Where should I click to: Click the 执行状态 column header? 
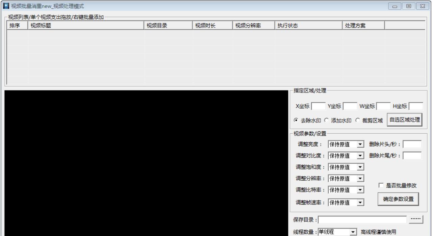[x=309, y=26]
